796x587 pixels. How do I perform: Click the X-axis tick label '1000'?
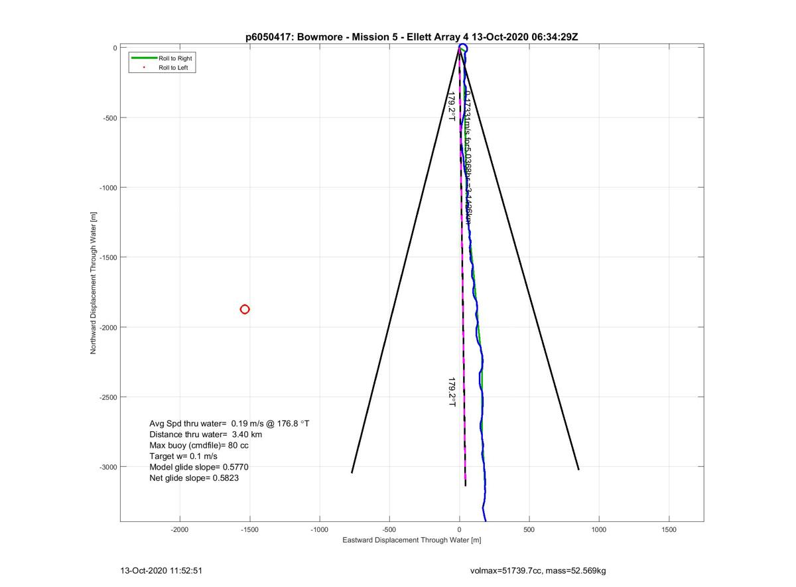(599, 530)
